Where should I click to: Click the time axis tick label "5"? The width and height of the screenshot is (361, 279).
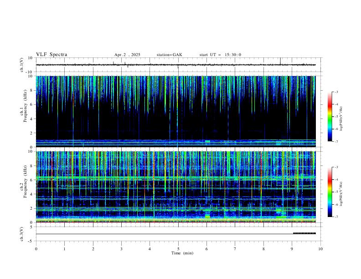pos(178,249)
